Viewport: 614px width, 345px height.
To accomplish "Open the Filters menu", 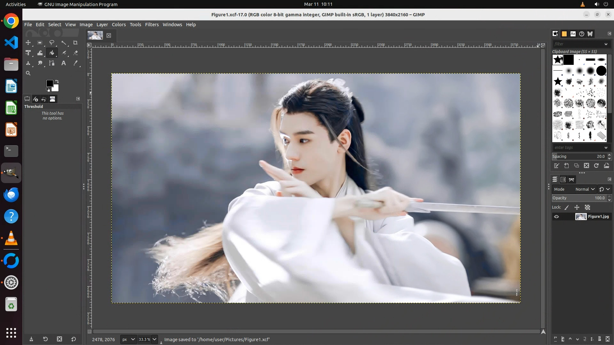I will point(152,25).
